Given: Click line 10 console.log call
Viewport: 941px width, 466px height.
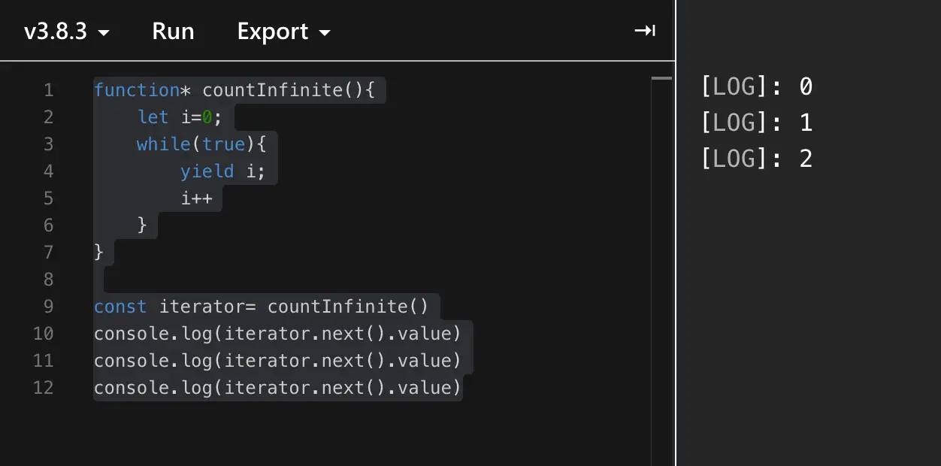Looking at the screenshot, I should click(277, 333).
